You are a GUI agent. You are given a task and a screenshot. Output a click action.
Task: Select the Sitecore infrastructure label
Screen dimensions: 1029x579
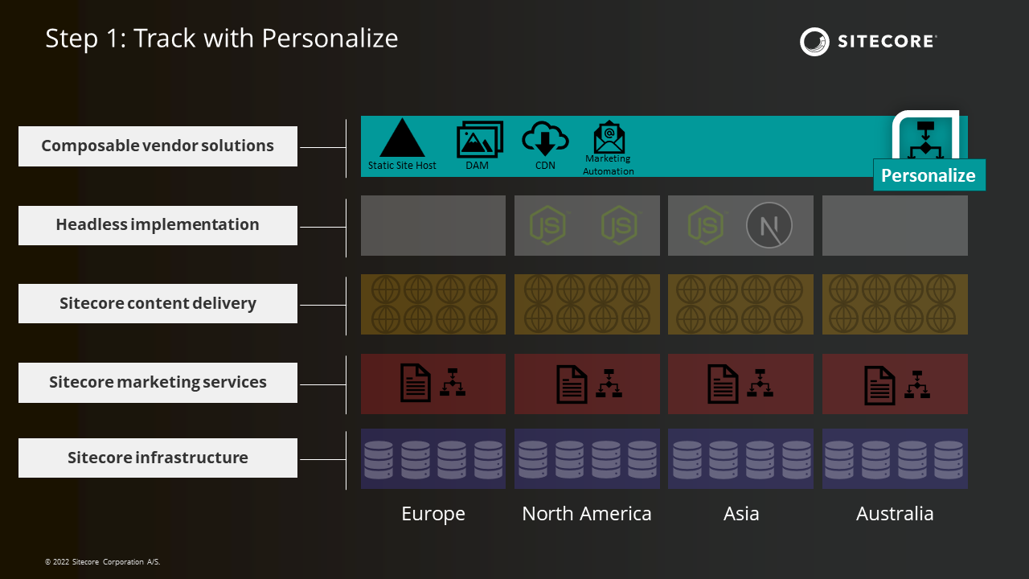tap(158, 458)
